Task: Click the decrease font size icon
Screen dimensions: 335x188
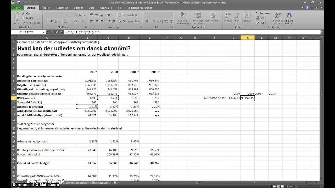Action: 85,15
